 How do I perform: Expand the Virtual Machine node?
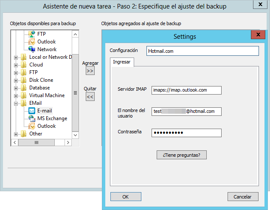coord(16,96)
